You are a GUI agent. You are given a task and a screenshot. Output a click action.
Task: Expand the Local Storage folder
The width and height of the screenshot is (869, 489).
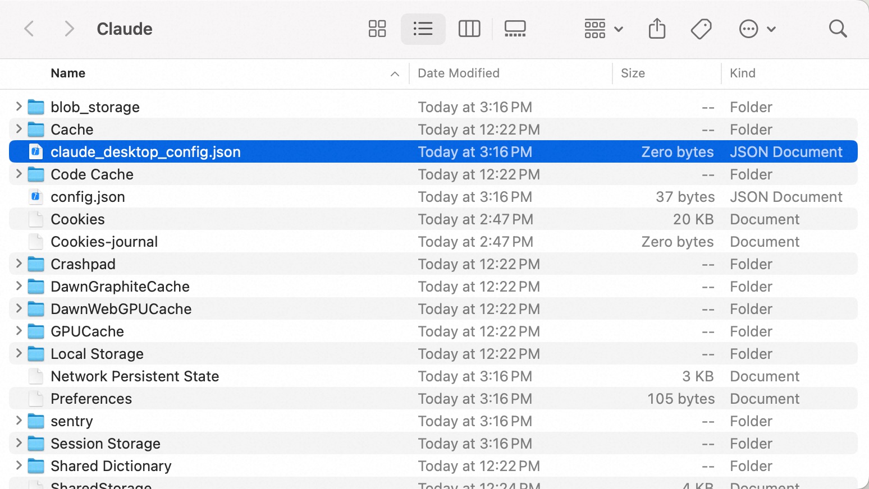[x=19, y=353]
